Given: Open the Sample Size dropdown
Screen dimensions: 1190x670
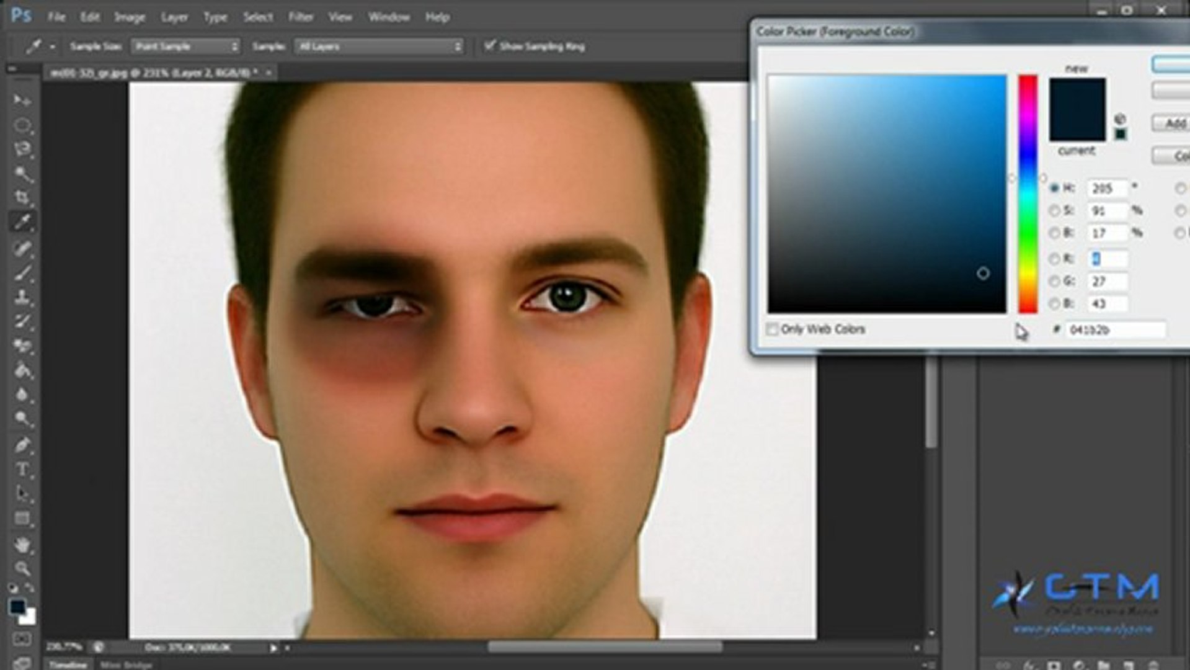Looking at the screenshot, I should pos(185,47).
